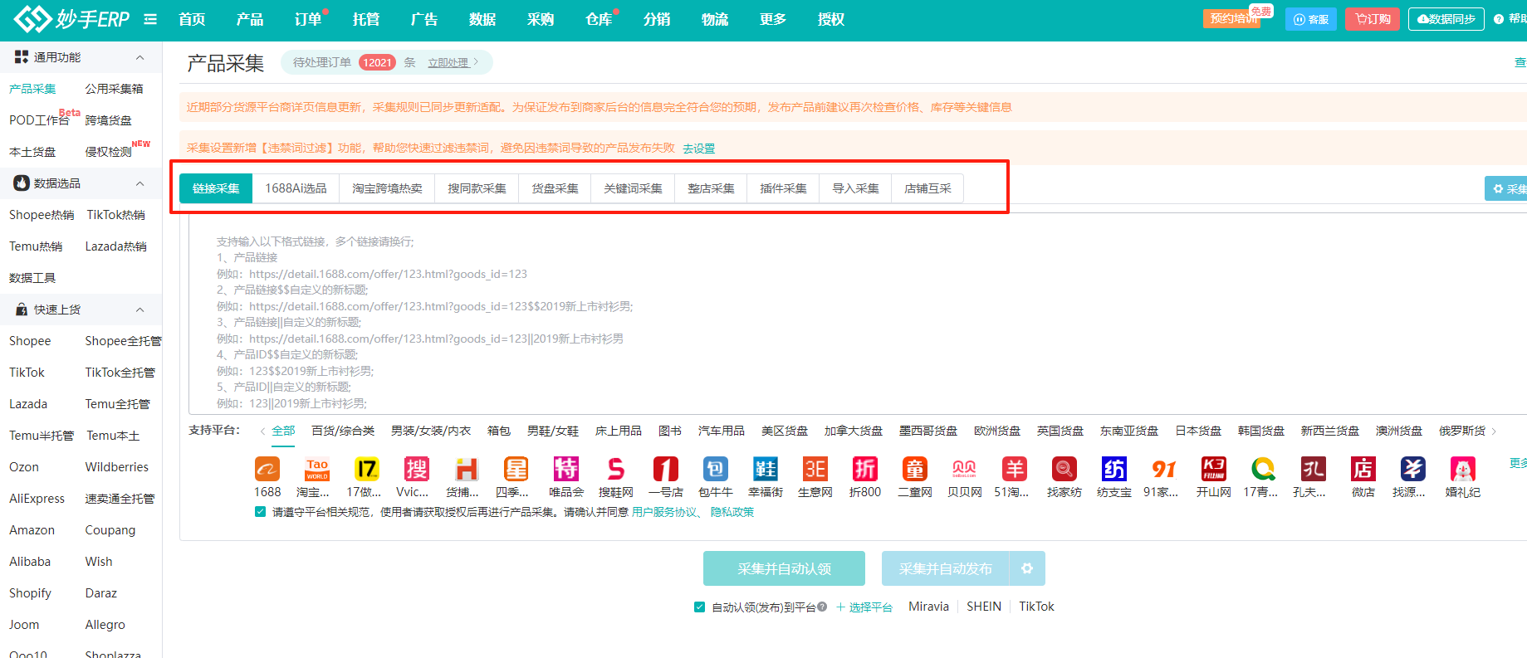Uncheck the platform rules agreement checkbox
The width and height of the screenshot is (1527, 658).
[261, 512]
